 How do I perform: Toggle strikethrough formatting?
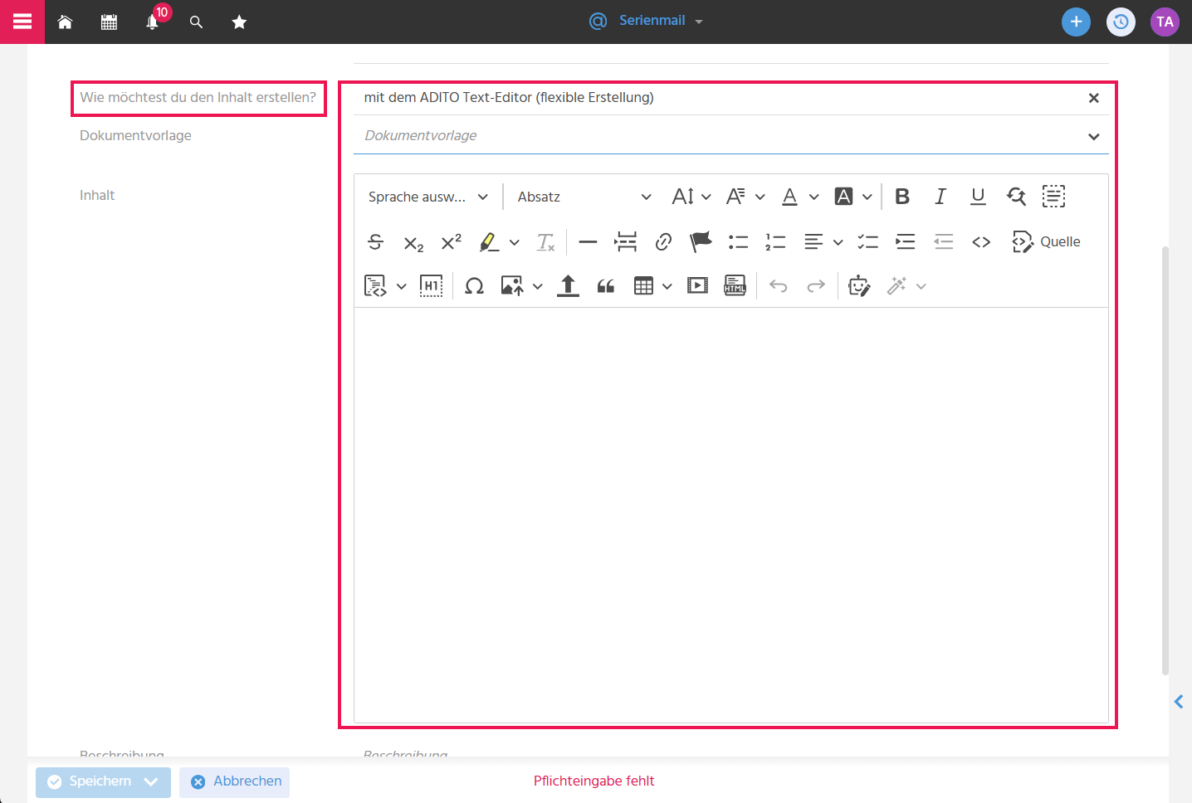tap(375, 241)
